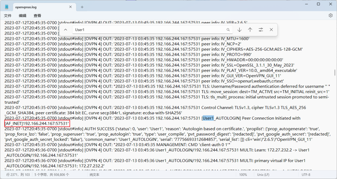
Task: Open the 查看 menu
Action: point(37,15)
